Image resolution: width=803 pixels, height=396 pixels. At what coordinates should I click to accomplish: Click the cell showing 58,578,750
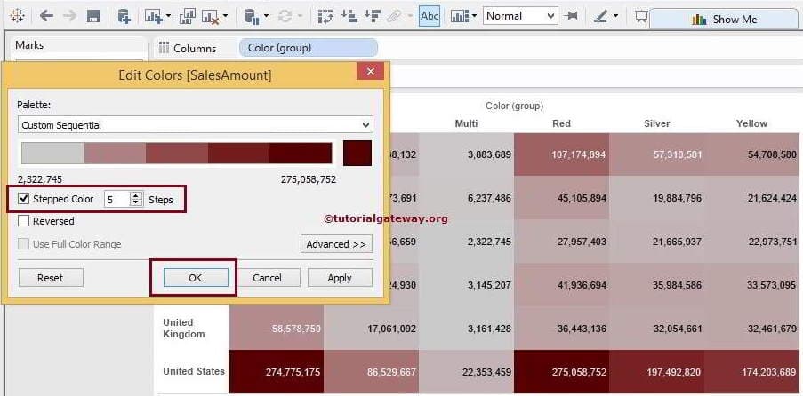[276, 329]
